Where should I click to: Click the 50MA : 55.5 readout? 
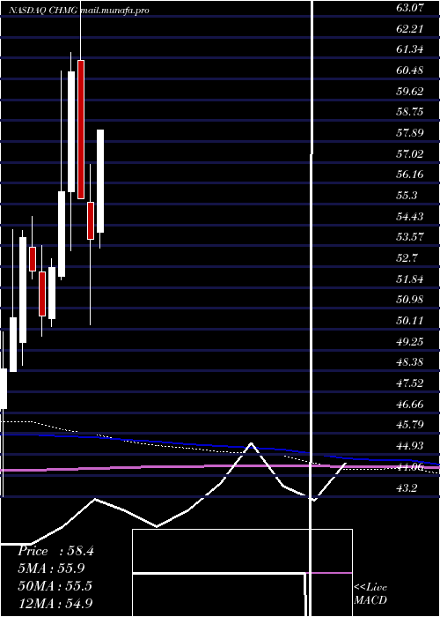click(x=55, y=586)
